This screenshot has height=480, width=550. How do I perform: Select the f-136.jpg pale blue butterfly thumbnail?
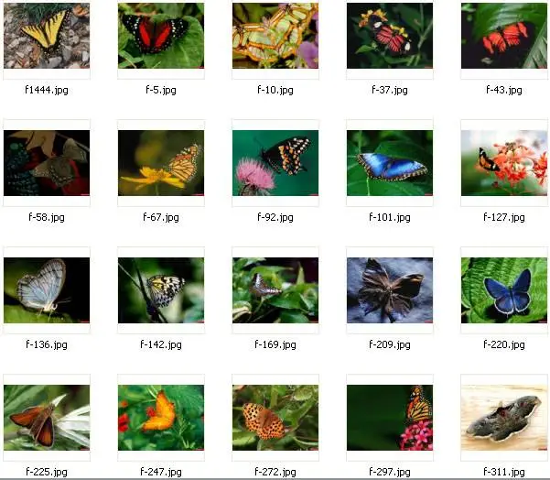click(x=47, y=290)
